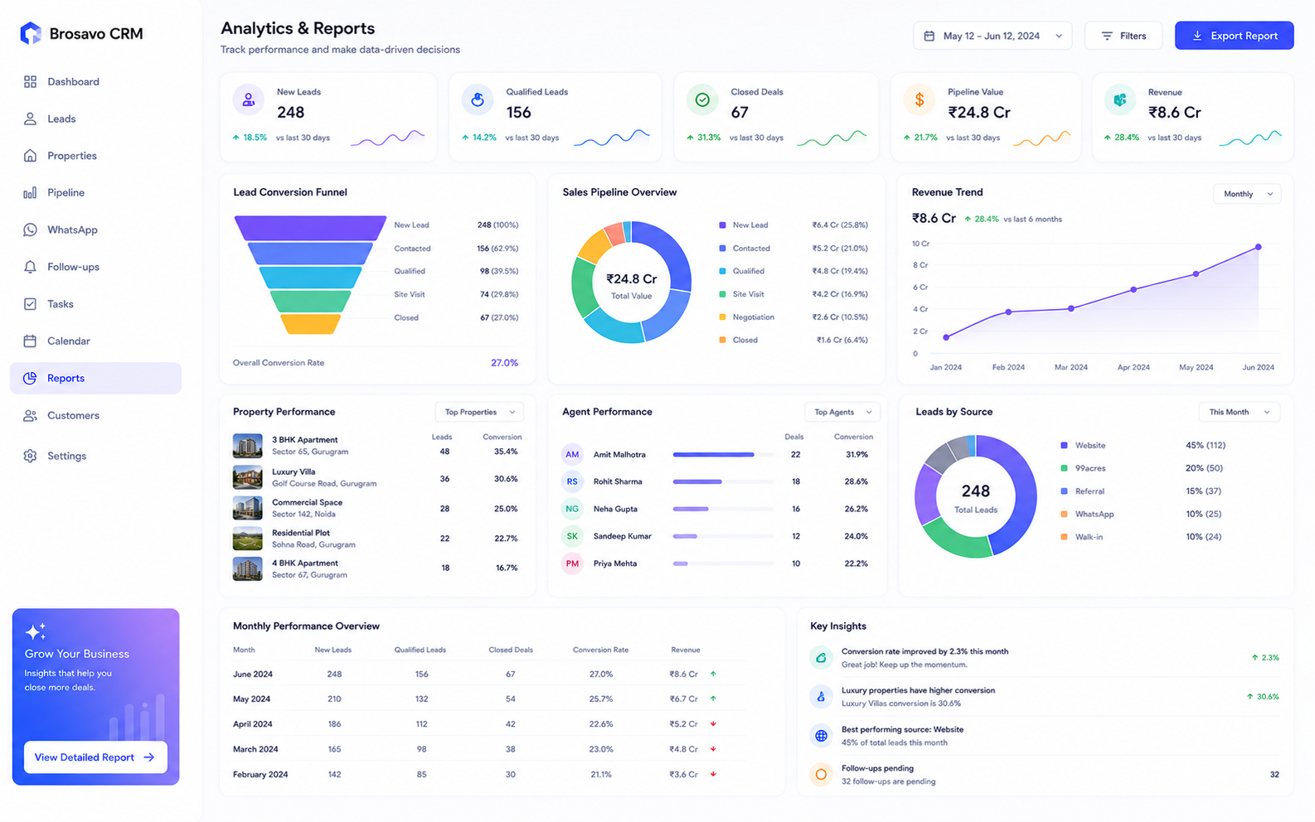Click the Follow-ups pending circle icon

pos(821,774)
